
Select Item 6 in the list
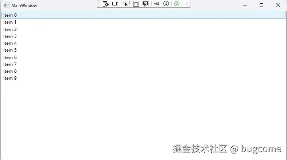(144, 57)
